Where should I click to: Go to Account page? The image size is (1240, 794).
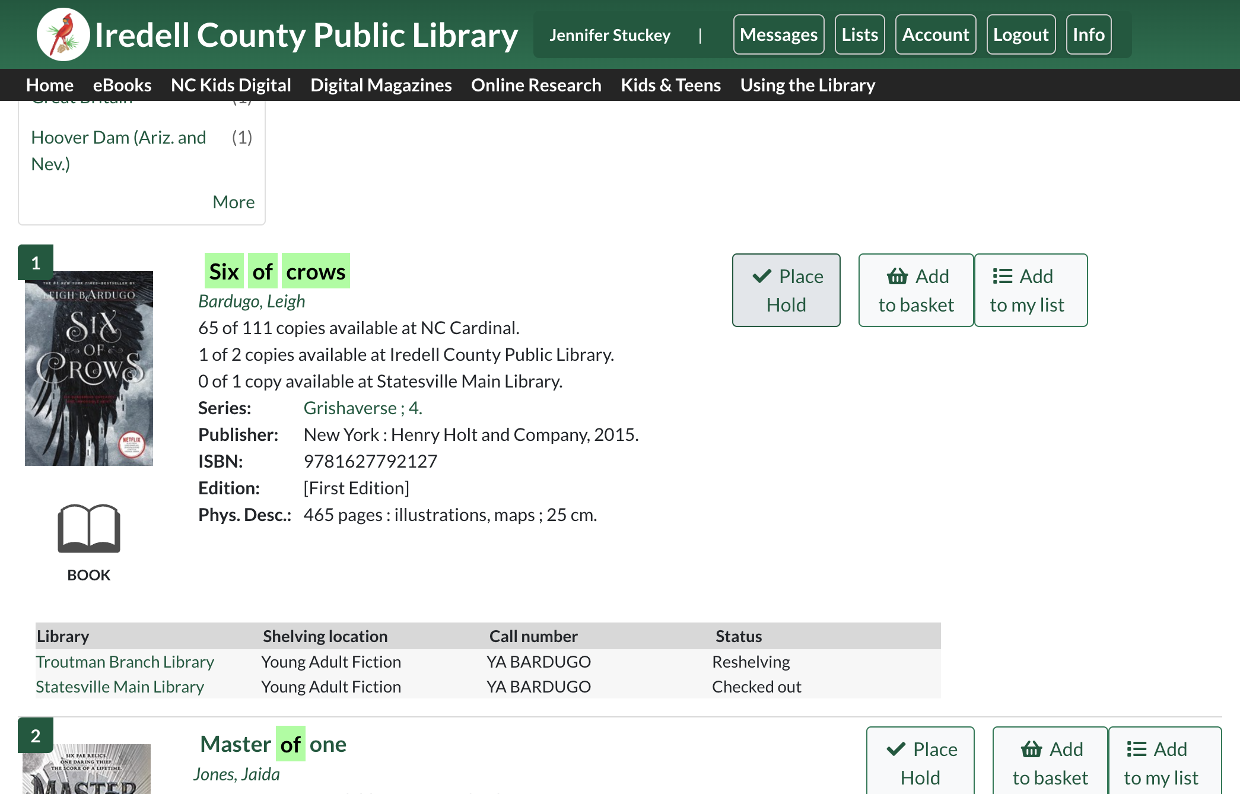(x=936, y=34)
